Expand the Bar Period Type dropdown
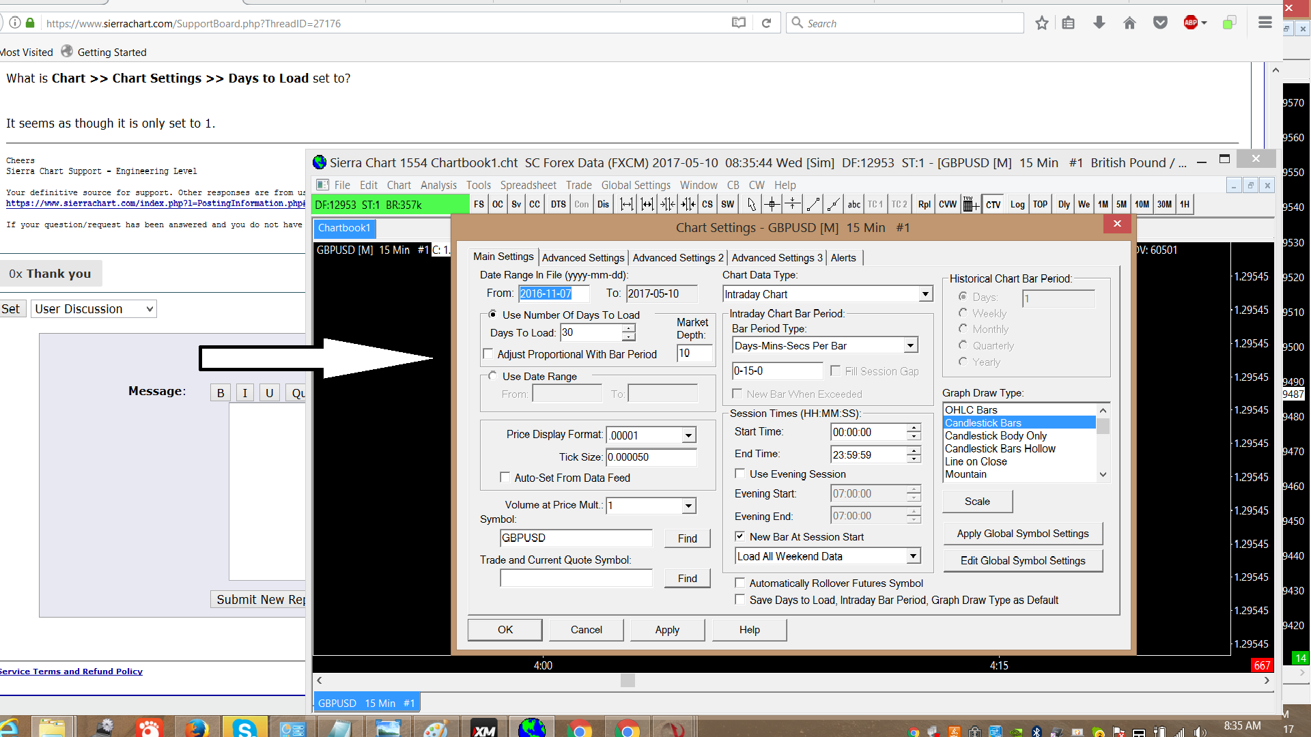This screenshot has height=737, width=1311. point(910,346)
